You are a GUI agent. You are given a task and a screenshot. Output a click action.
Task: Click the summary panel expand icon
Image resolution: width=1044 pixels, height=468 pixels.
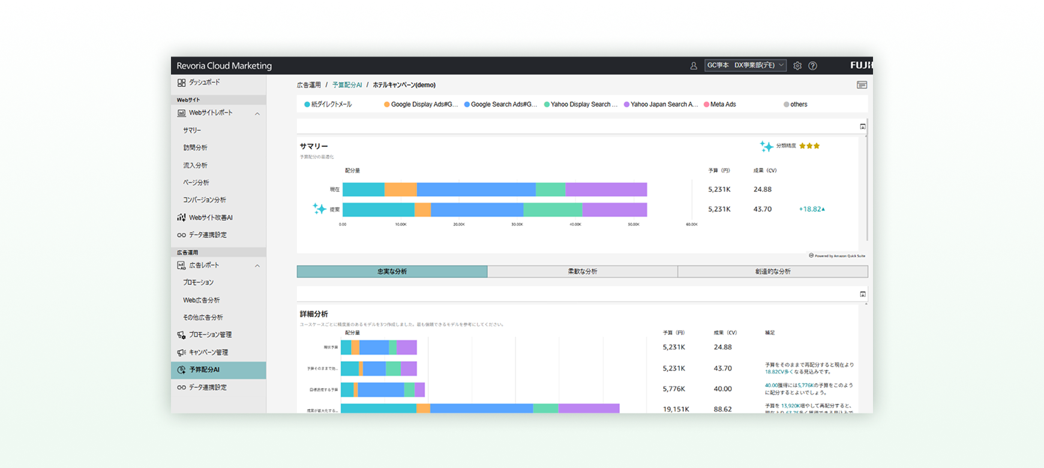863,127
